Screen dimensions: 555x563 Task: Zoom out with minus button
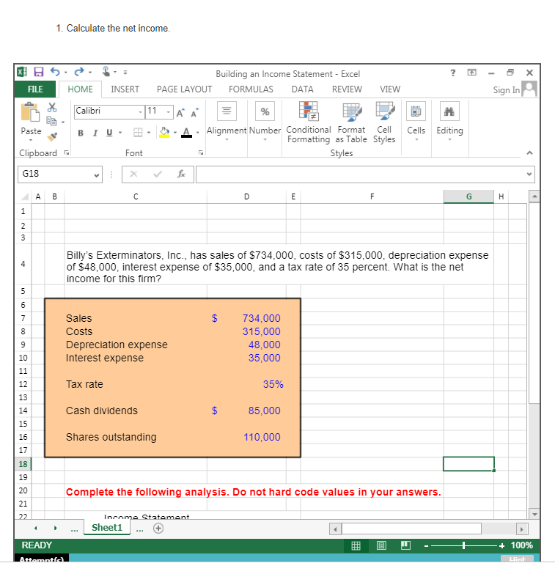pos(426,546)
